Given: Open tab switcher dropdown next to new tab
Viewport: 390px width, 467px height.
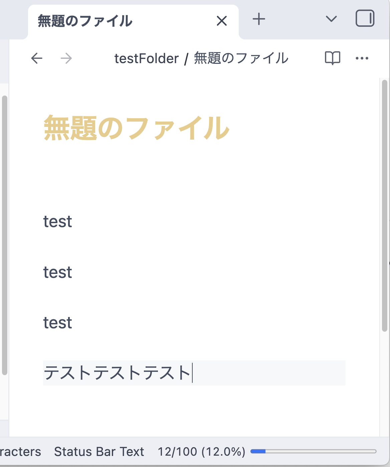Looking at the screenshot, I should (331, 19).
